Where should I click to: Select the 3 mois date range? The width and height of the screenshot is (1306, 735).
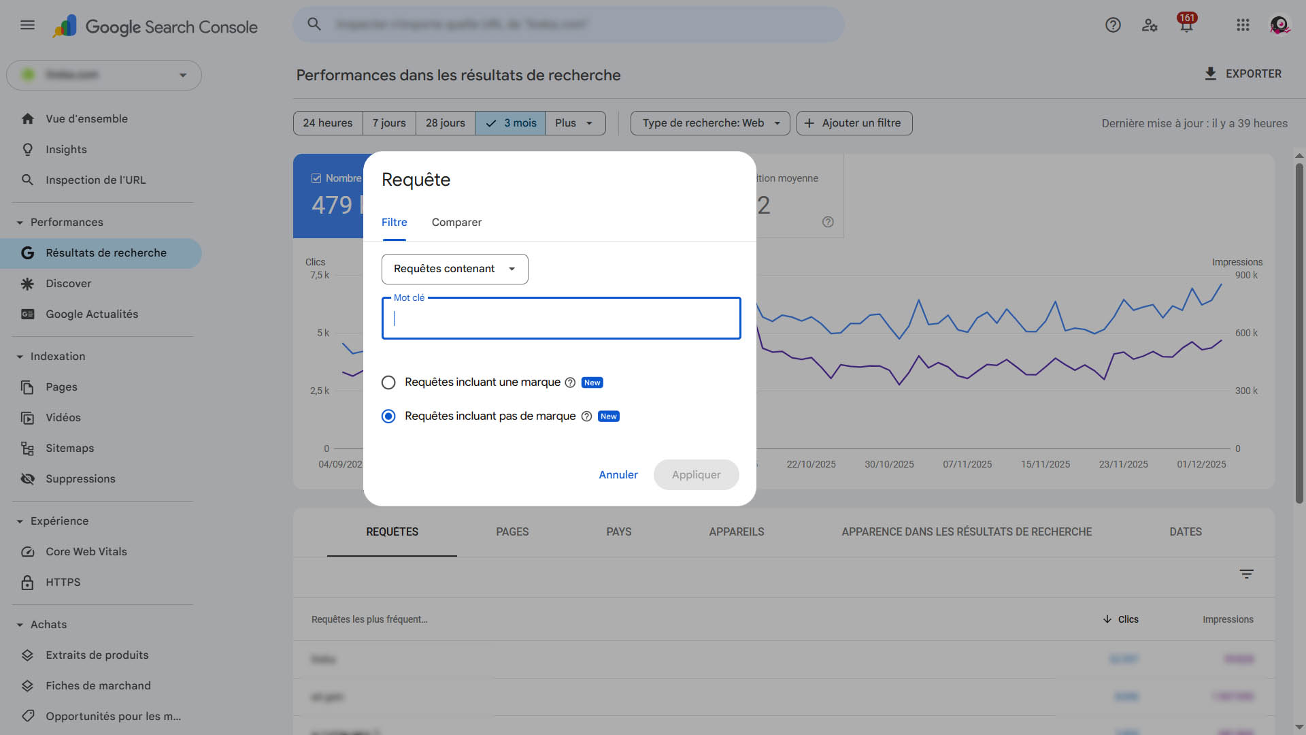(510, 123)
